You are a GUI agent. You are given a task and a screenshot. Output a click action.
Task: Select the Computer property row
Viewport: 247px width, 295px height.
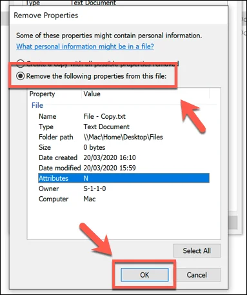tap(124, 199)
